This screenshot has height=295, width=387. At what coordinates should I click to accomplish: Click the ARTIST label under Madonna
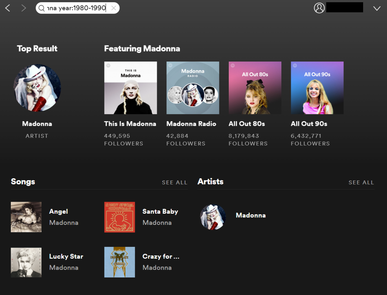pyautogui.click(x=37, y=136)
